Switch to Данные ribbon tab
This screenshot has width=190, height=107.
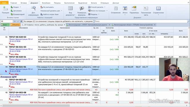(115, 3)
